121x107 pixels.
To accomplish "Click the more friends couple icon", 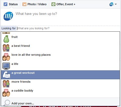I will pos(6,84).
